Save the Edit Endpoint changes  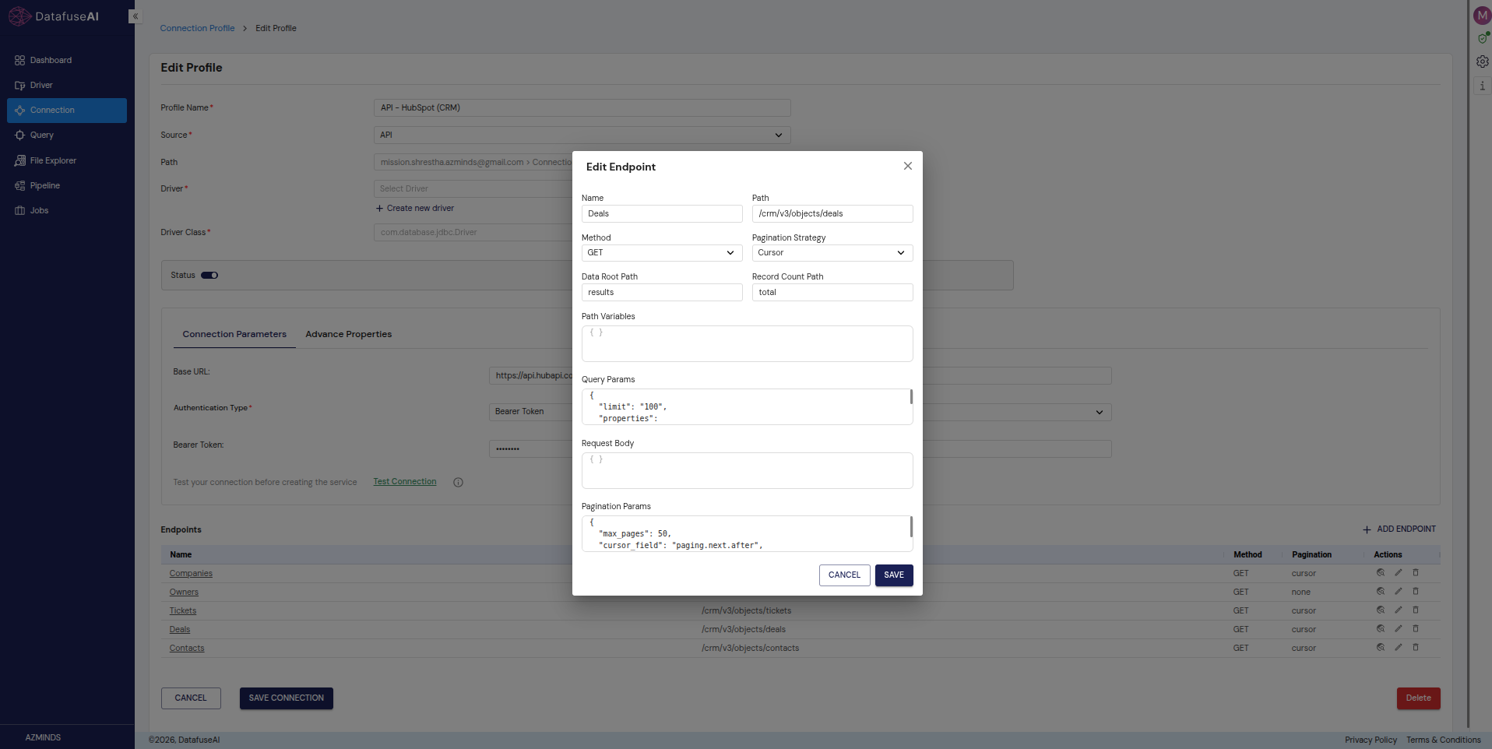[894, 575]
